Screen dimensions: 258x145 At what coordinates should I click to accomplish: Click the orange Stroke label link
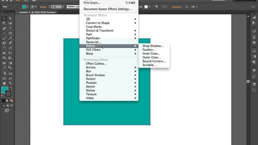tap(43, 7)
